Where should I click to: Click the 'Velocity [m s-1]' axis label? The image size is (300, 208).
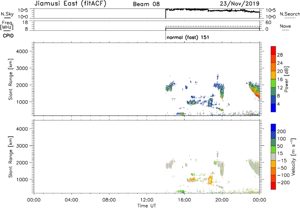293,157
